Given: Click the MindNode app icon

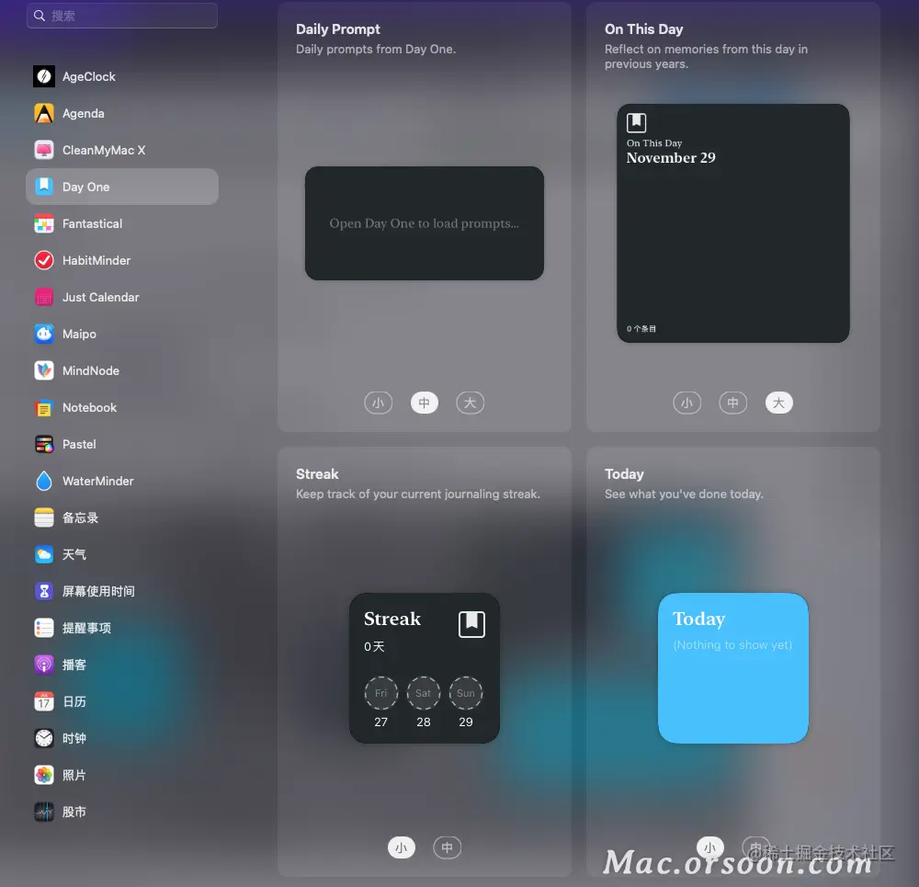Looking at the screenshot, I should click(x=44, y=370).
